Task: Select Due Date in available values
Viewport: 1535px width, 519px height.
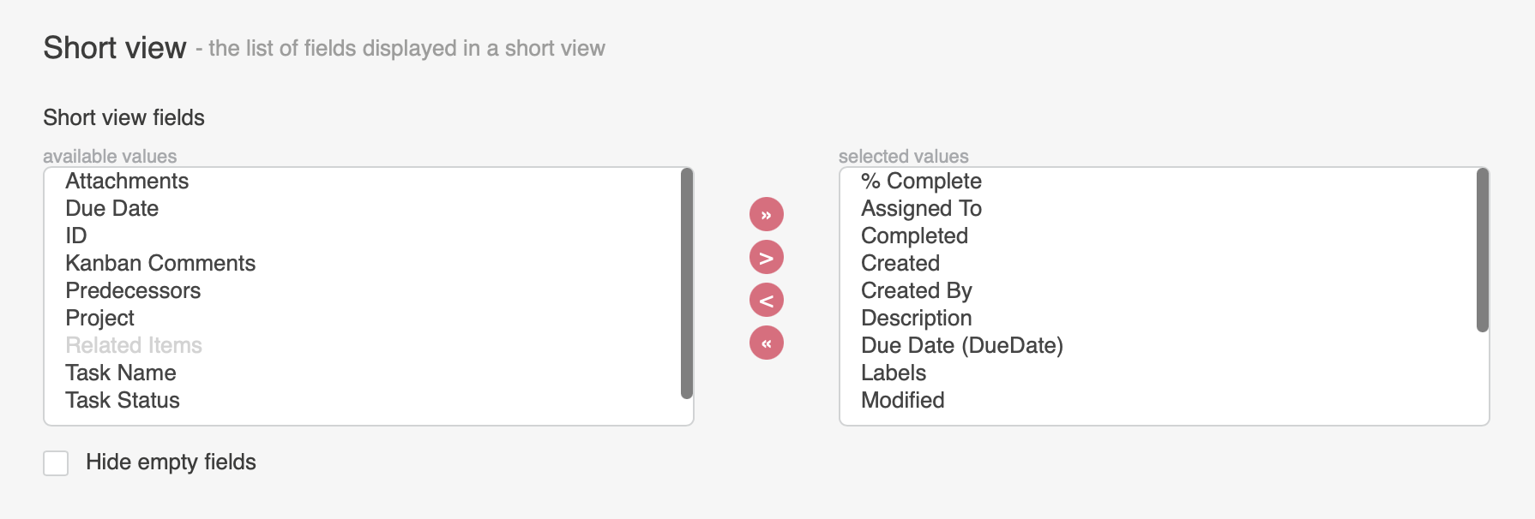Action: [111, 208]
